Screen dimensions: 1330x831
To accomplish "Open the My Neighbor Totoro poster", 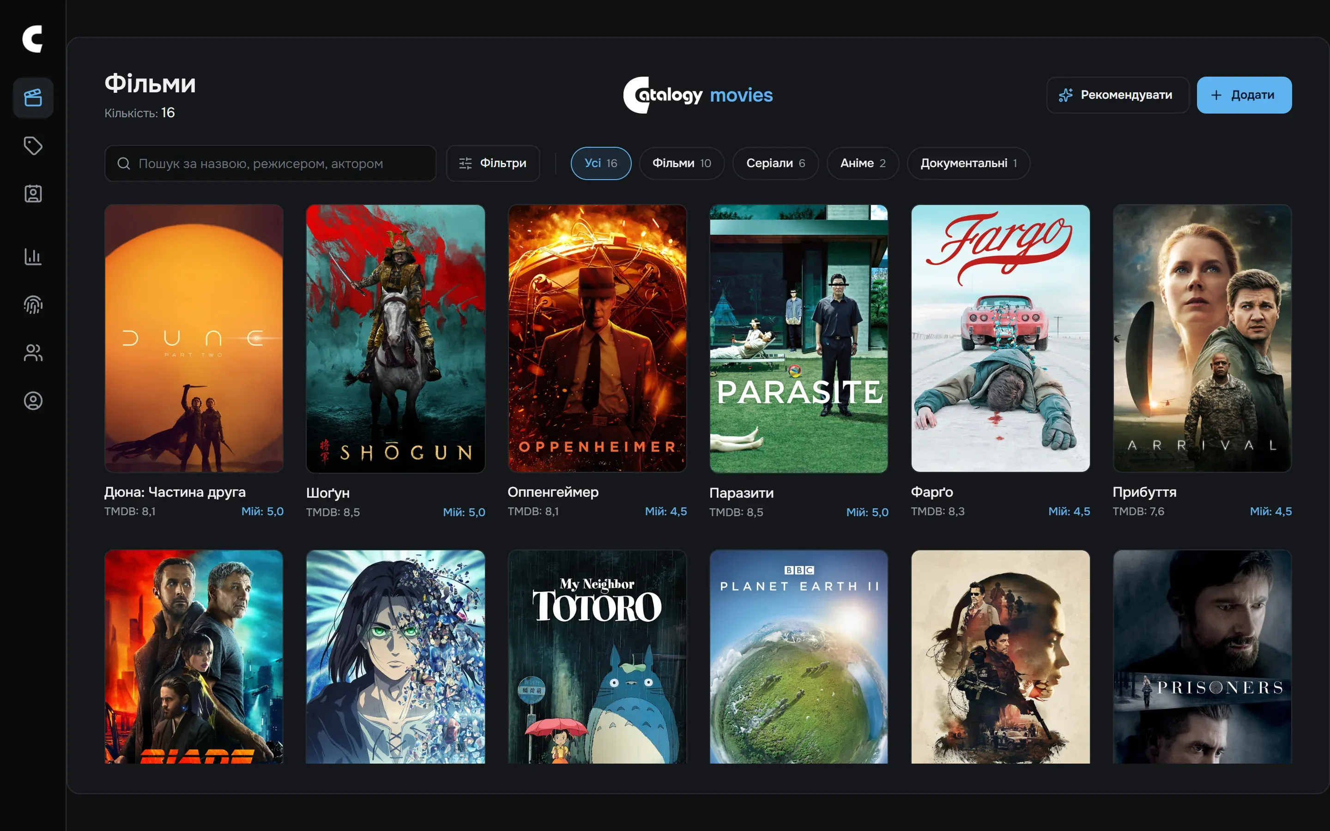I will pos(598,656).
